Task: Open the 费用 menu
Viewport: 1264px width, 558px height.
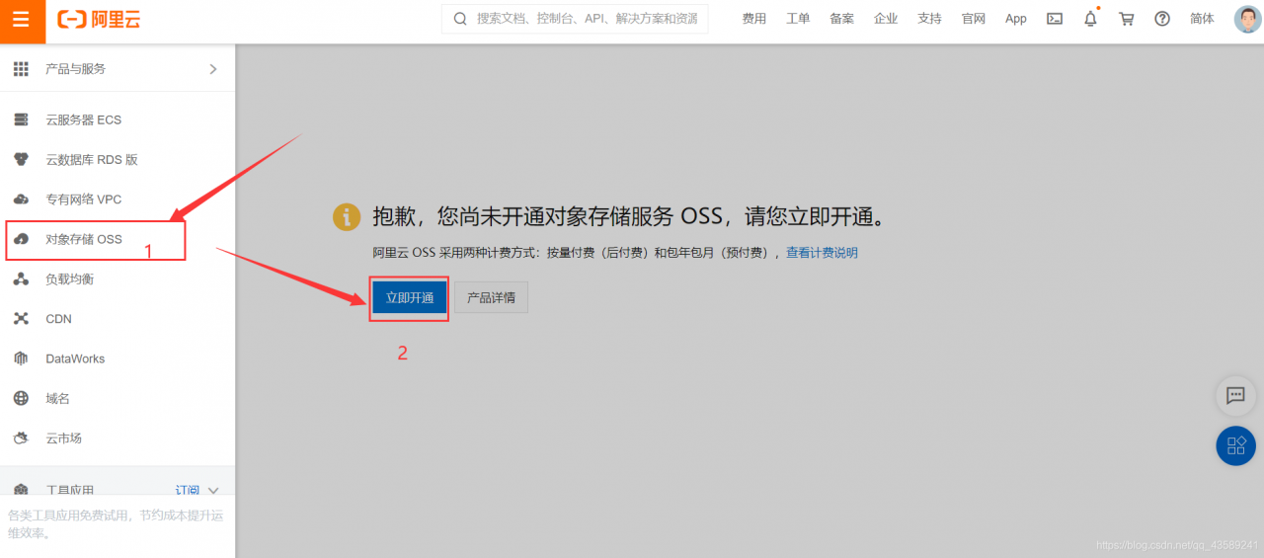Action: tap(754, 19)
